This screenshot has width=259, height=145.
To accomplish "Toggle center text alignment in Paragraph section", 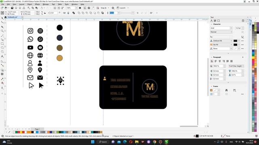I will (220, 61).
